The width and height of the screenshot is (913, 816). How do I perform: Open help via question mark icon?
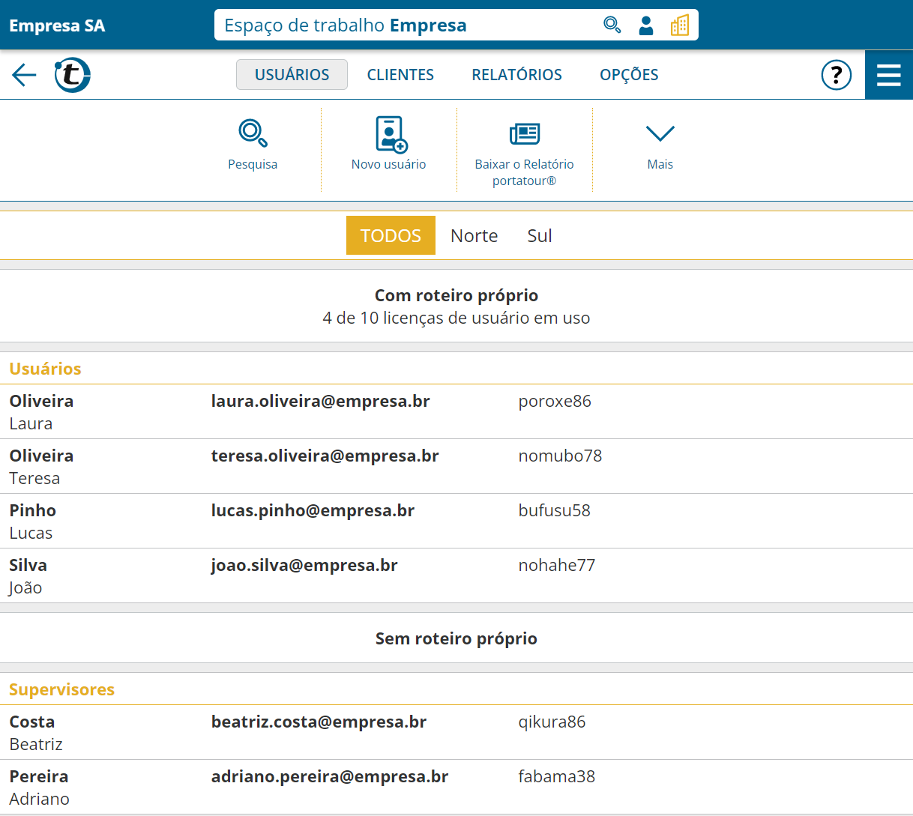pos(837,75)
